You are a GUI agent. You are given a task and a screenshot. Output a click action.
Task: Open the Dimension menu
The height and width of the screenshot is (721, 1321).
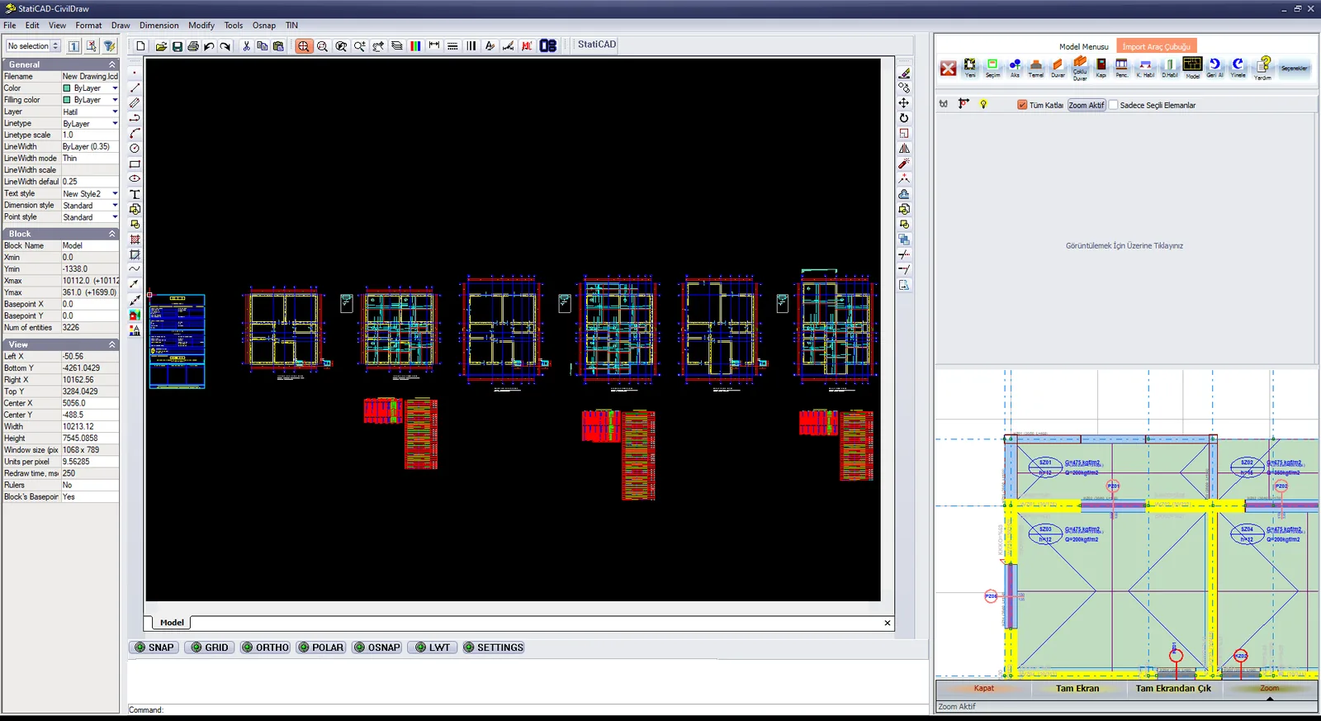tap(159, 26)
